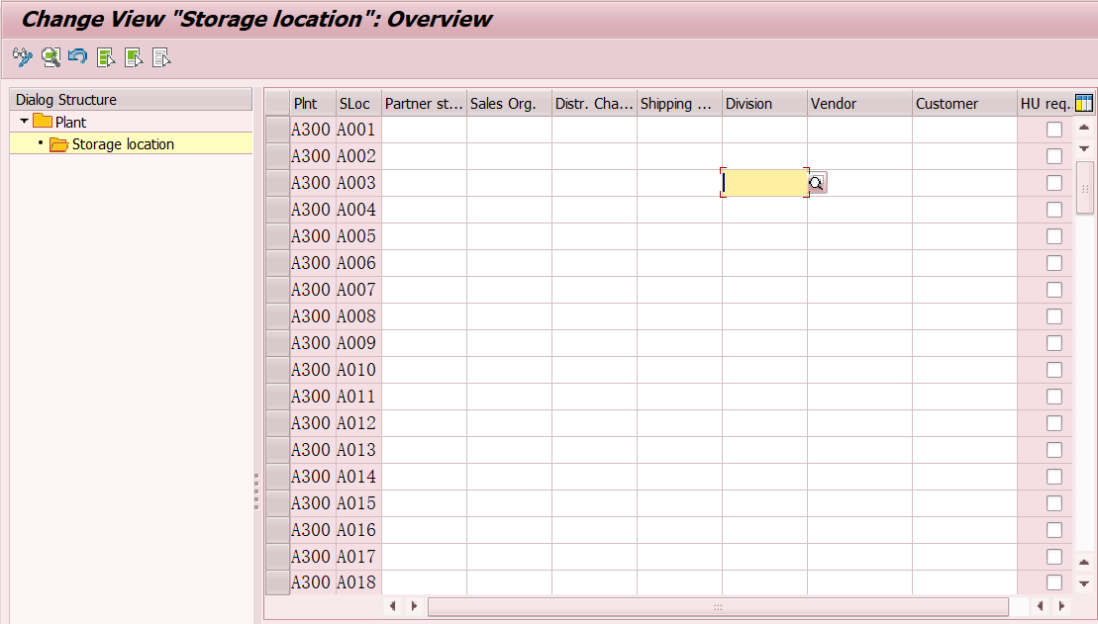
Task: Click horizontal scrollbar left arrow near Partner column
Action: pyautogui.click(x=392, y=606)
